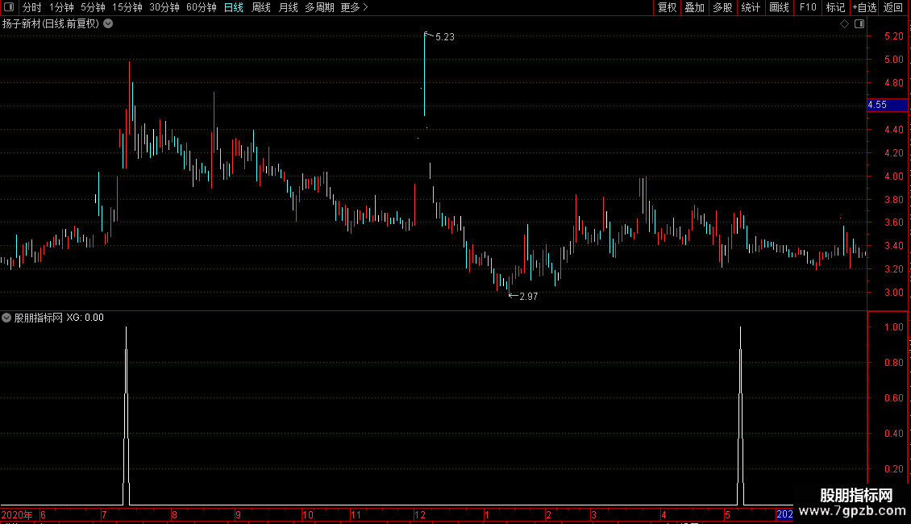Click month 7 on the date axis
Image resolution: width=911 pixels, height=524 pixels.
pyautogui.click(x=104, y=514)
